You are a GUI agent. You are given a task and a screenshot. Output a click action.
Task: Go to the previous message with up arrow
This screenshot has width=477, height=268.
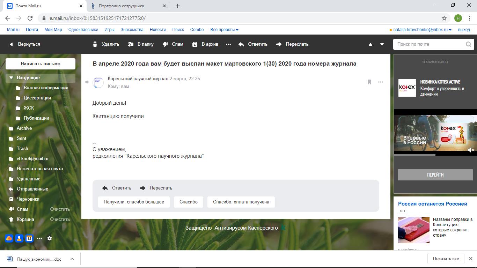(370, 44)
